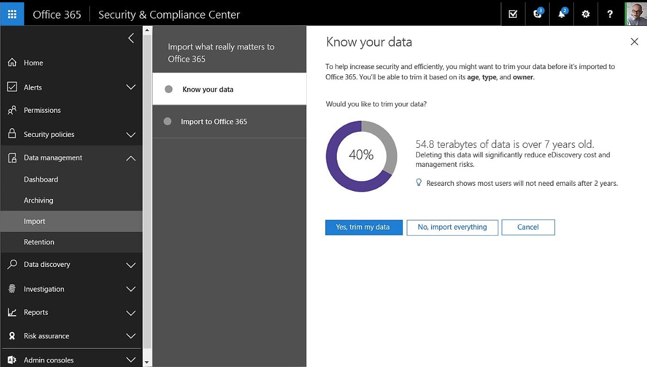The image size is (647, 367).
Task: Open notifications from the bell icon
Action: click(x=561, y=14)
